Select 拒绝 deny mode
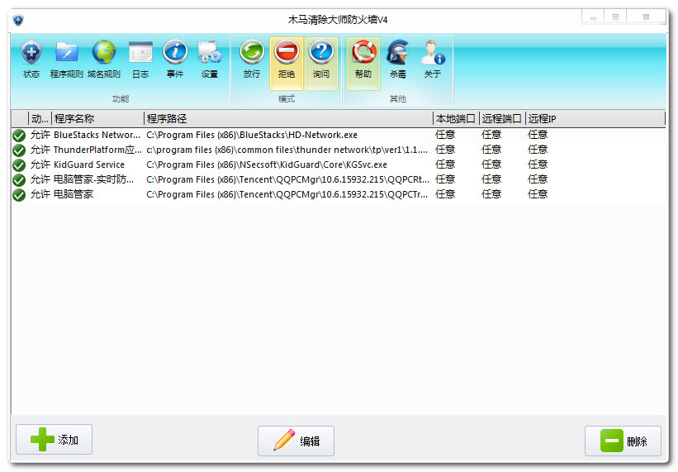This screenshot has width=678, height=472. tap(287, 64)
